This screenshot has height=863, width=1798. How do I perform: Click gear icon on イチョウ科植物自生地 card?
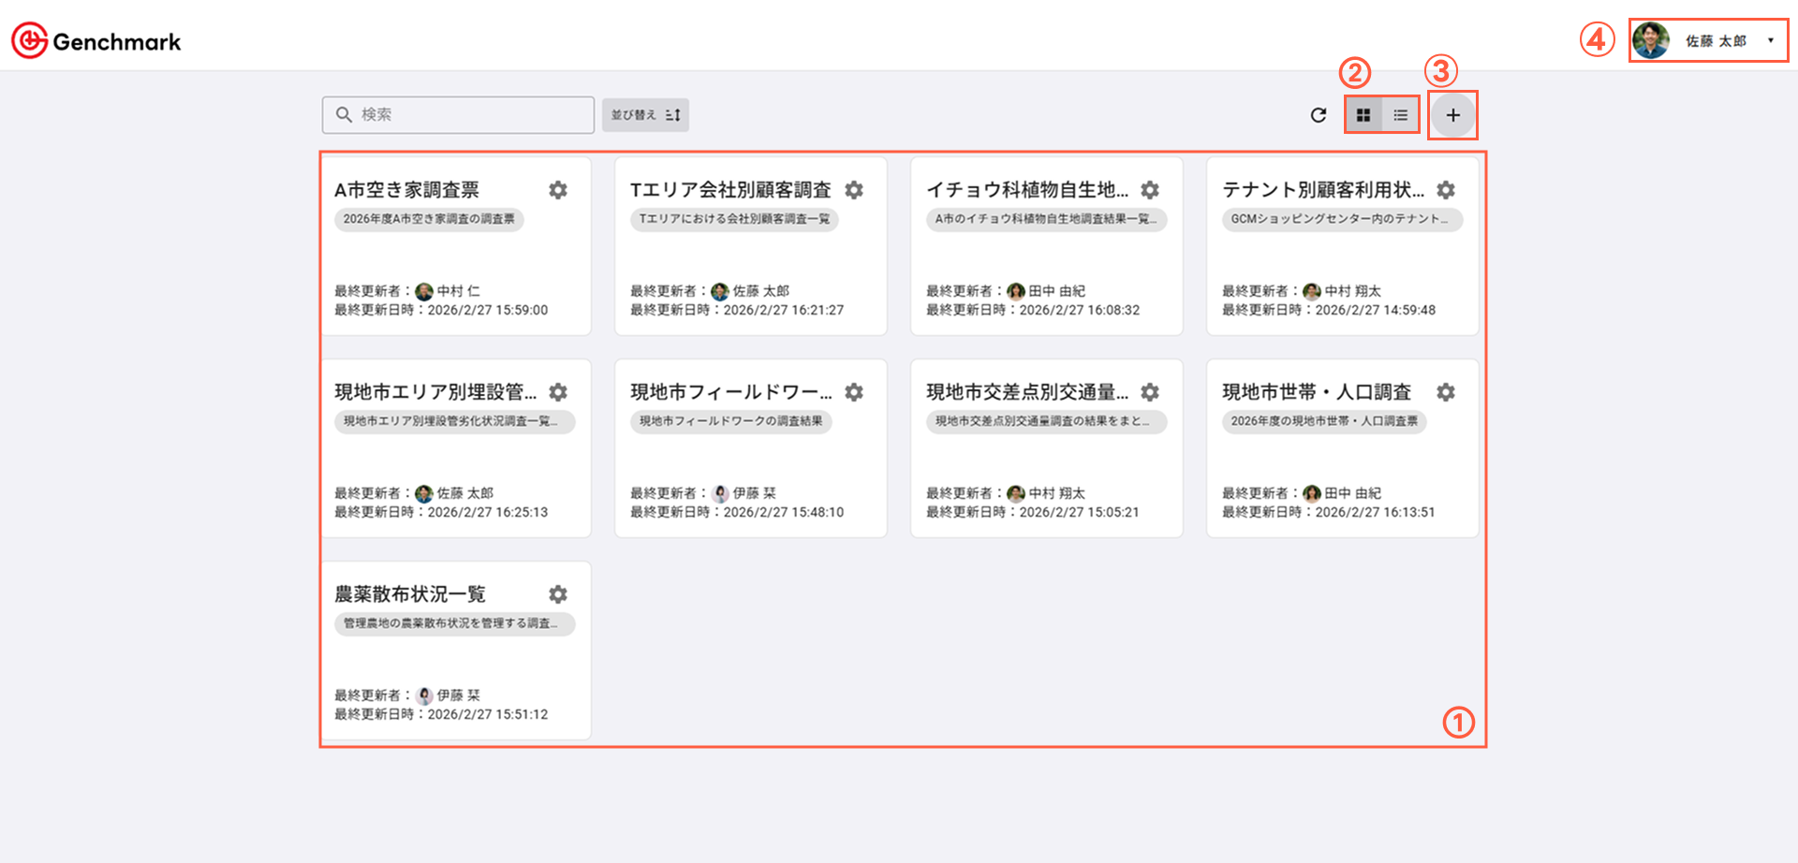point(1150,190)
